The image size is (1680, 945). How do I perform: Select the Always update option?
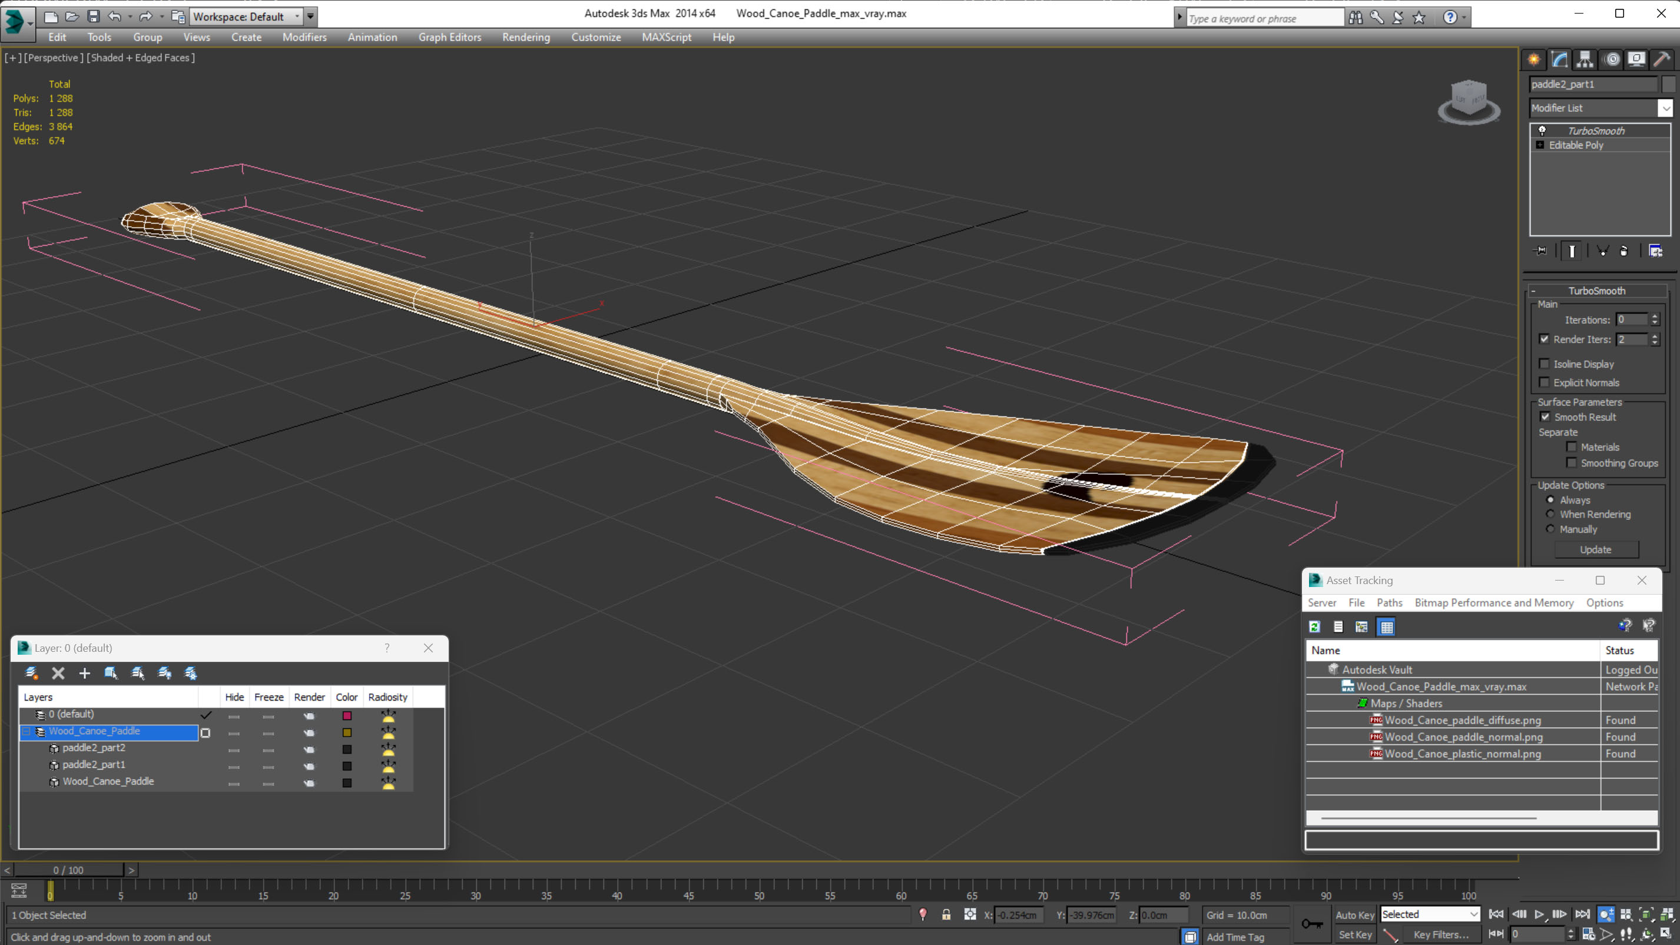(1551, 499)
